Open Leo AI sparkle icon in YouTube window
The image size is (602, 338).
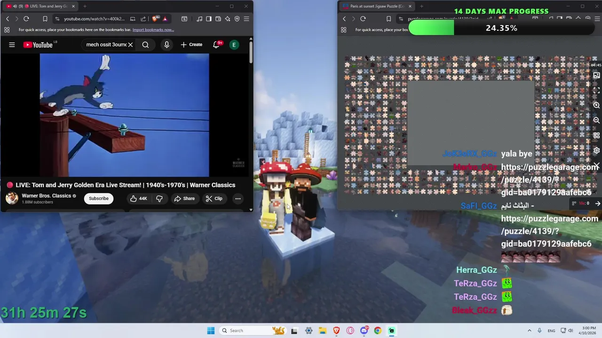228,19
